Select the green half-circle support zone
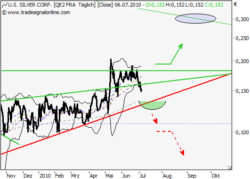This screenshot has width=250, height=179. pos(153,106)
